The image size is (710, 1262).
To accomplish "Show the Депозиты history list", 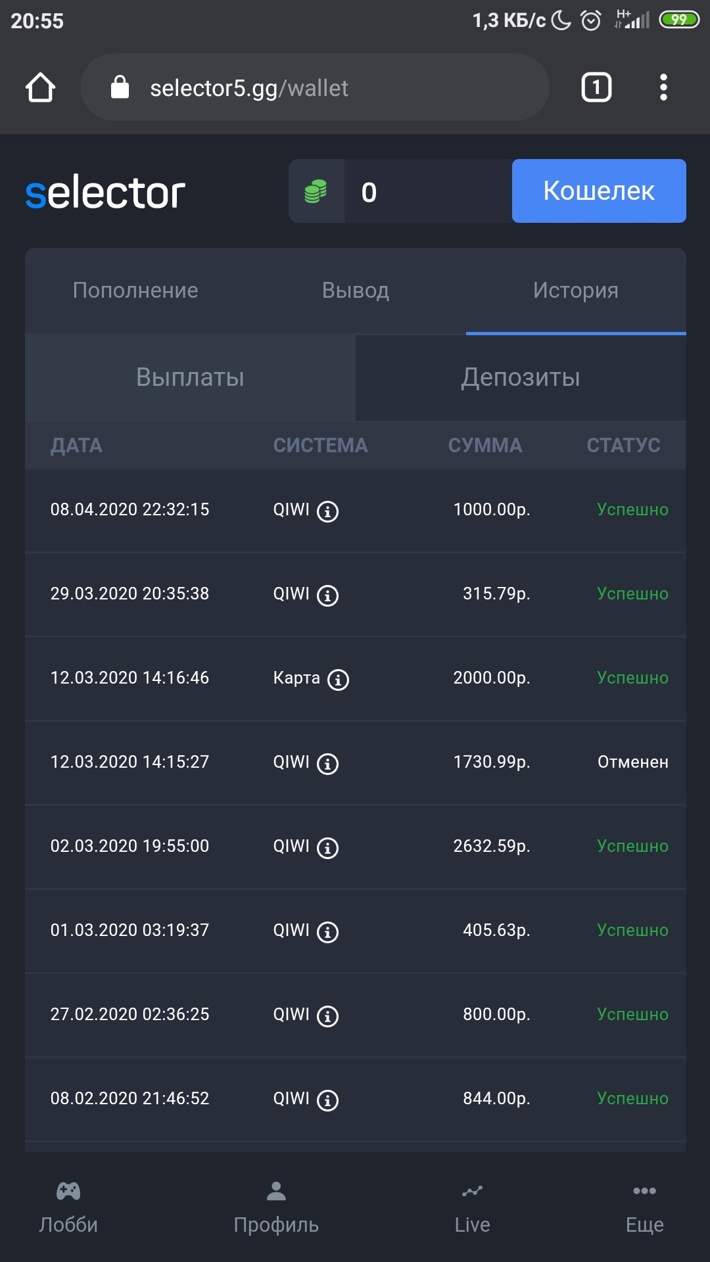I will pos(521,377).
